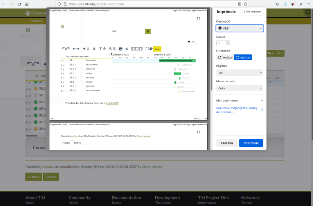Screen dimensions: 313x206
Task: Click Tiki Project Sites in the footer
Action: [x=214, y=198]
